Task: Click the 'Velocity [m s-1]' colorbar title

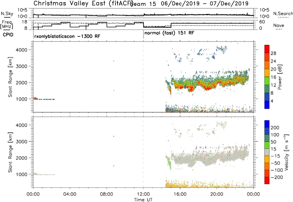Action: 286,152
